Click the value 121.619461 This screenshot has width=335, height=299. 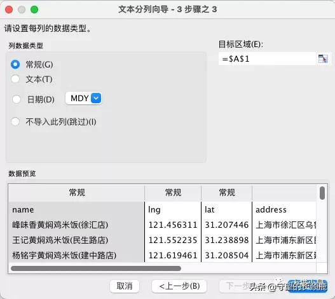point(173,255)
